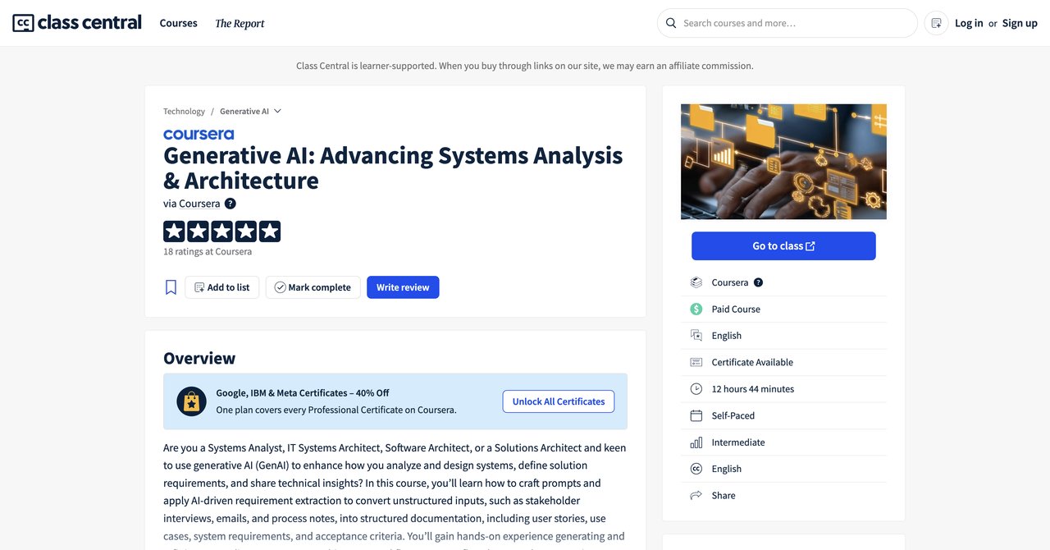Click the course thumbnail image

[783, 162]
